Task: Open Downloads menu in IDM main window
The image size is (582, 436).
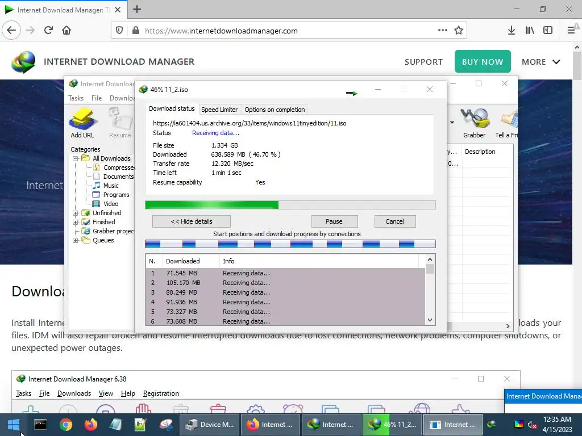Action: pyautogui.click(x=122, y=98)
